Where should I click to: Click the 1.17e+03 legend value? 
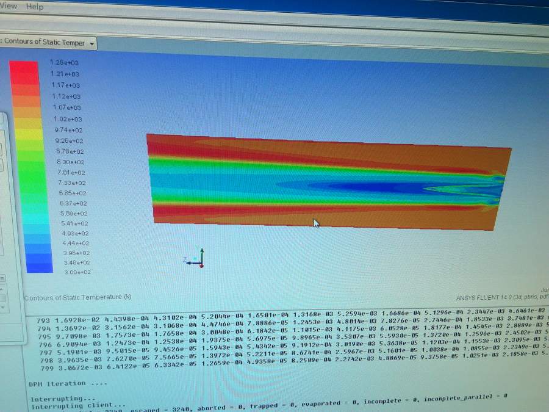click(x=65, y=85)
